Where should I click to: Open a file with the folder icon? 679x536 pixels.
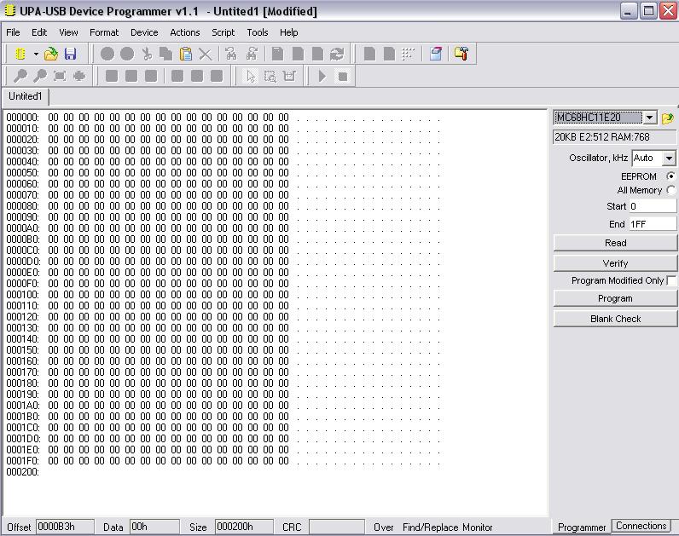click(51, 54)
